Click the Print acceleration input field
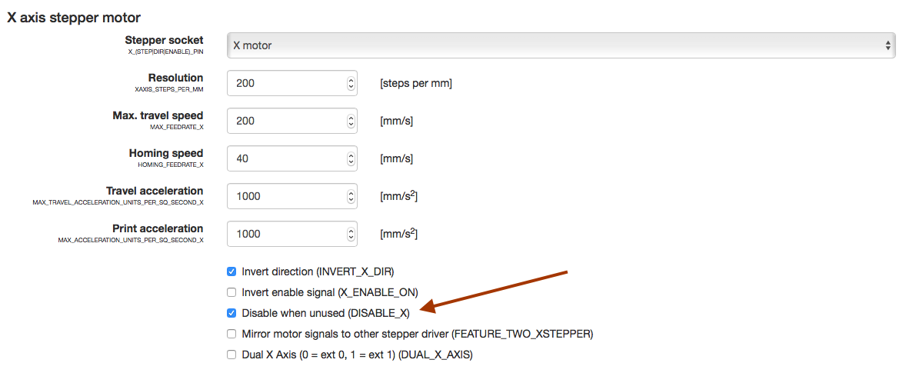 pyautogui.click(x=286, y=234)
